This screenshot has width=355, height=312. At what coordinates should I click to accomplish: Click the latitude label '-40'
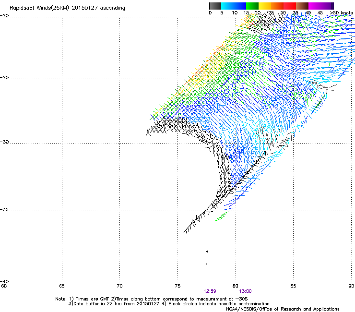point(4,281)
